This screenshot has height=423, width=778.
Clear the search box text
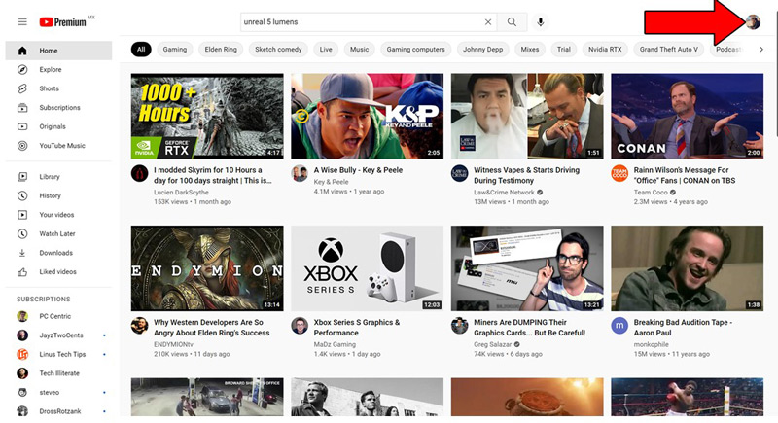tap(488, 21)
